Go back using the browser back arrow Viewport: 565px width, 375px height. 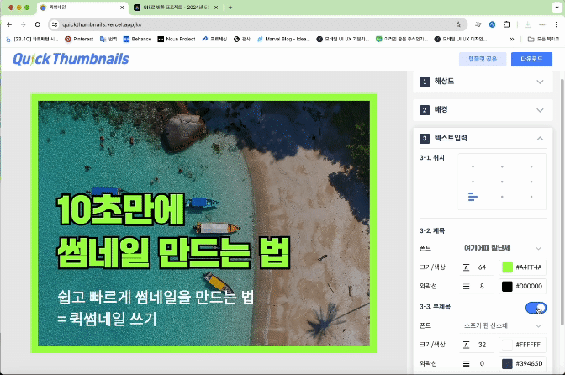pos(9,24)
